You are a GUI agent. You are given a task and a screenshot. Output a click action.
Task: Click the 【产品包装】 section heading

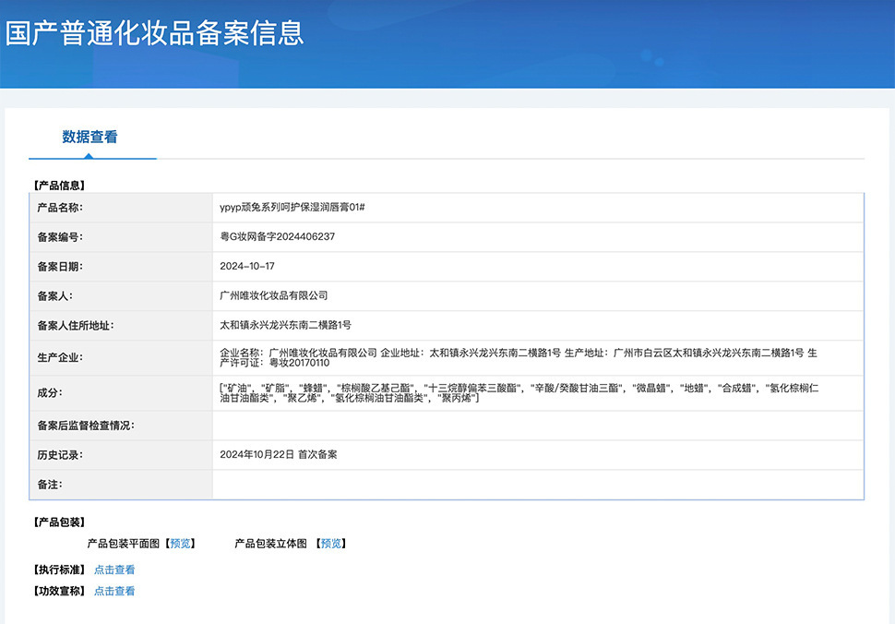pyautogui.click(x=59, y=522)
